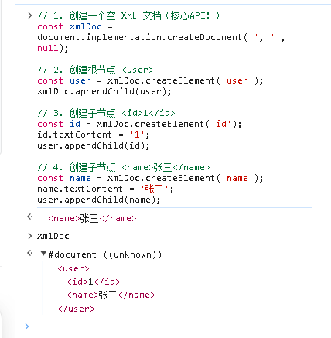This screenshot has height=338, width=331.
Task: Click the input chevron beside the first code block
Action: coord(30,15)
